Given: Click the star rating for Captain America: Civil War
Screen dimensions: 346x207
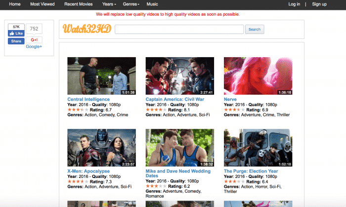Looking at the screenshot, I should click(x=156, y=109).
